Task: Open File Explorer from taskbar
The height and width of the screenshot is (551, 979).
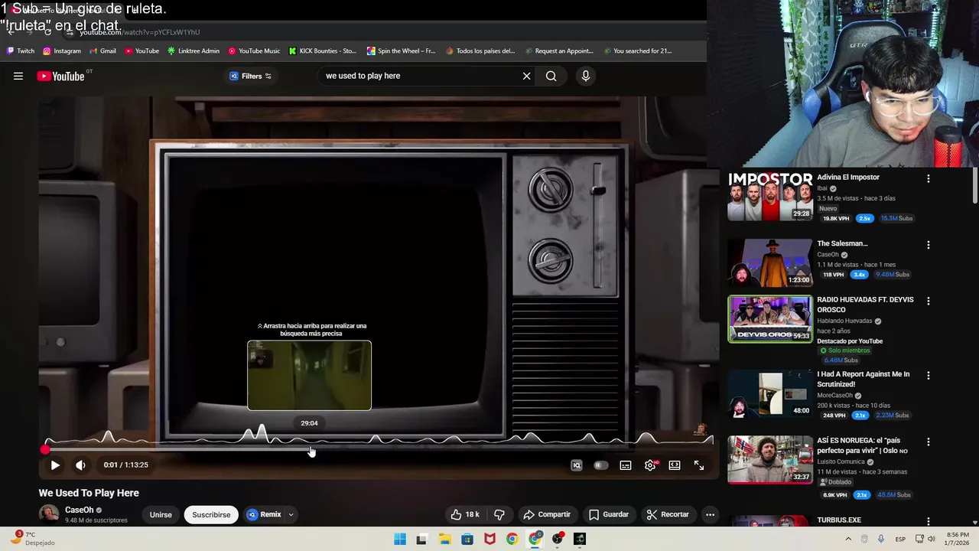Action: (444, 539)
